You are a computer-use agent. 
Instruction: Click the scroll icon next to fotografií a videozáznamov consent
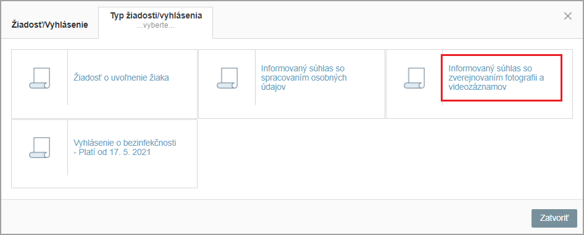click(x=414, y=78)
